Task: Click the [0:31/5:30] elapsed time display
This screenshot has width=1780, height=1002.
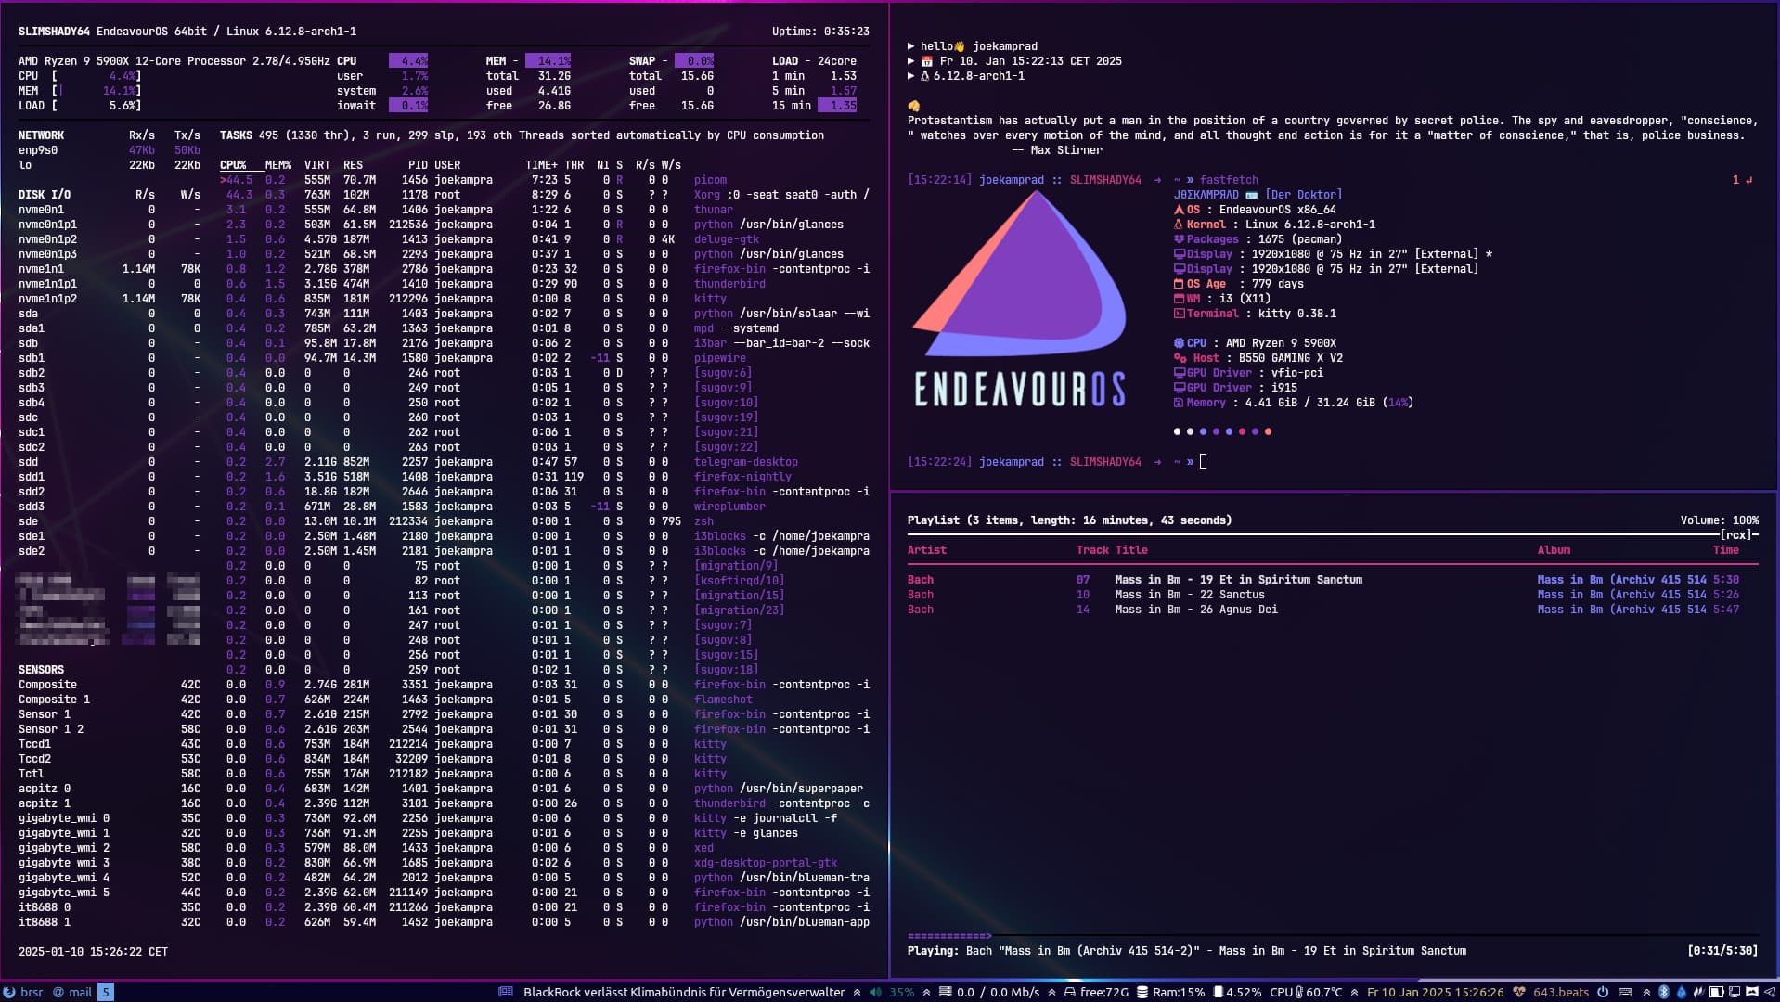Action: point(1722,951)
